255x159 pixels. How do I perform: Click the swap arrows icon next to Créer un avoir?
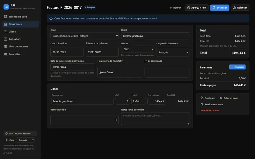221,98
